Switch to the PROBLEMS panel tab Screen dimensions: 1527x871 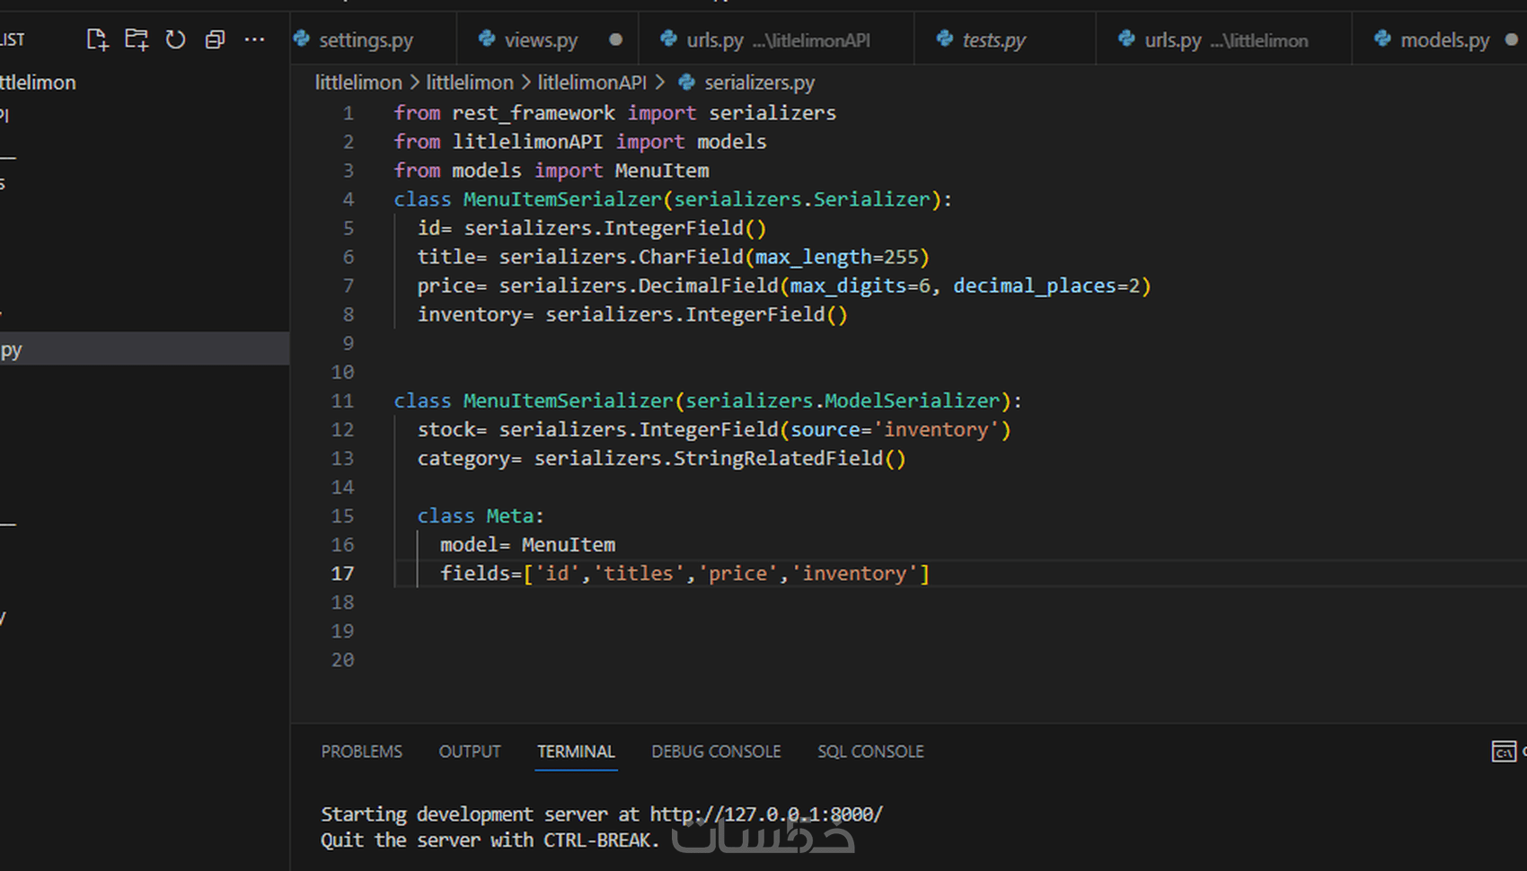(361, 752)
